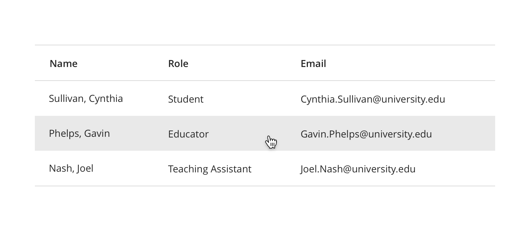Screen dimensions: 530x231
Task: Click the Educator role cell
Action: (188, 134)
